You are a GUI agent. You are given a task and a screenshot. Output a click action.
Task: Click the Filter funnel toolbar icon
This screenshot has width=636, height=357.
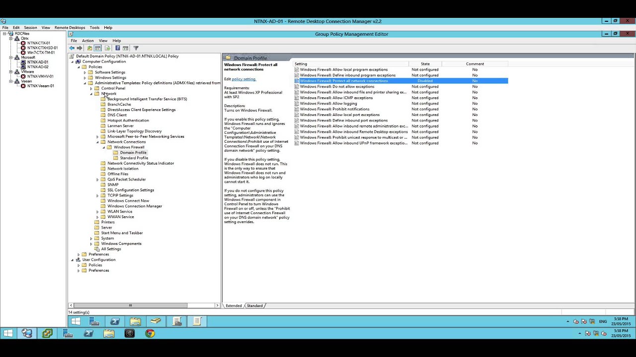click(136, 48)
